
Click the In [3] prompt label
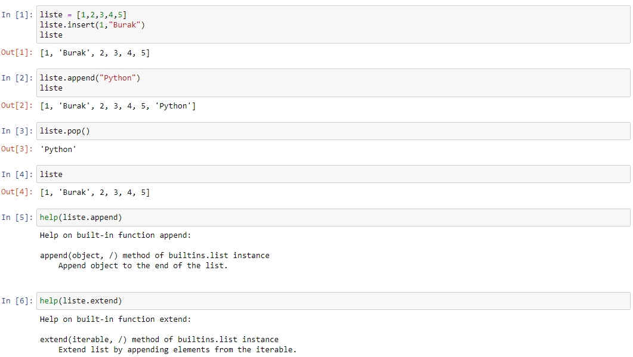(x=17, y=131)
